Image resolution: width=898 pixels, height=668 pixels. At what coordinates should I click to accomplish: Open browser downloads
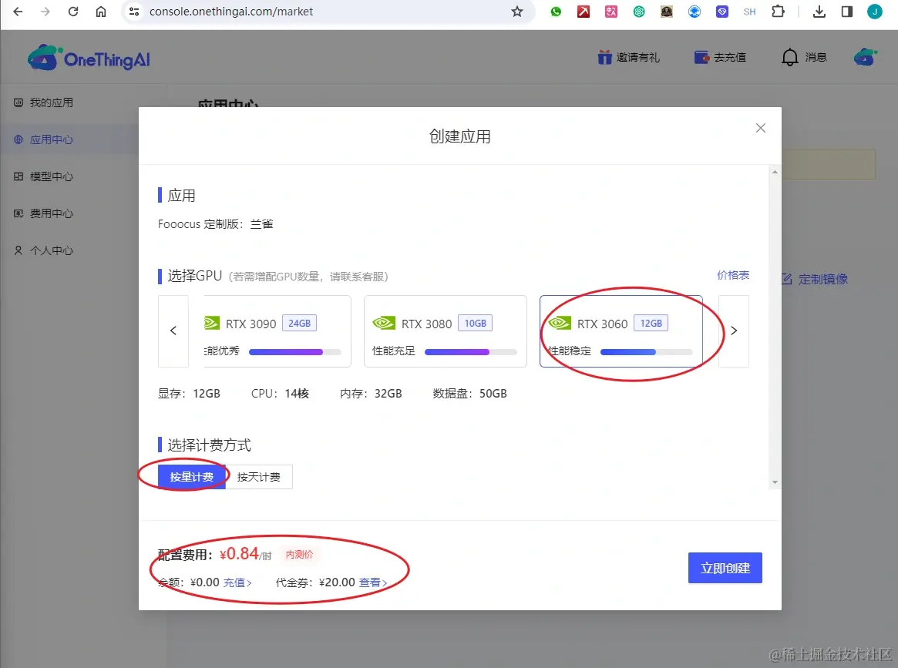pyautogui.click(x=819, y=12)
